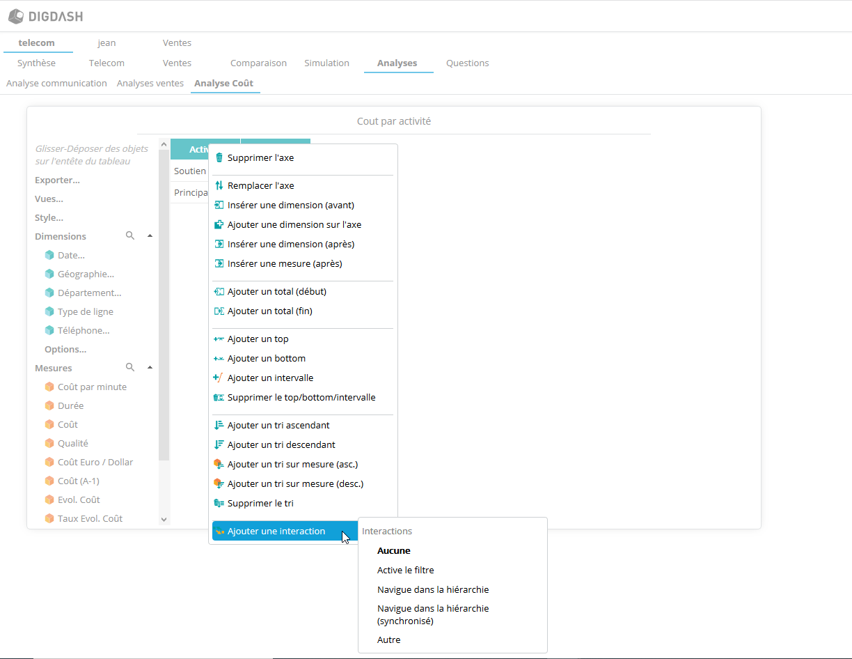The width and height of the screenshot is (852, 659).
Task: Click the cube icon beside Géographie...
Action: [x=49, y=274]
